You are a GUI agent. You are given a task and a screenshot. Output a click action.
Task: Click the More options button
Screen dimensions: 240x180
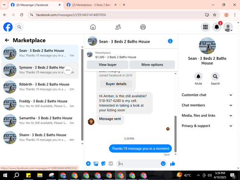[x=152, y=65]
